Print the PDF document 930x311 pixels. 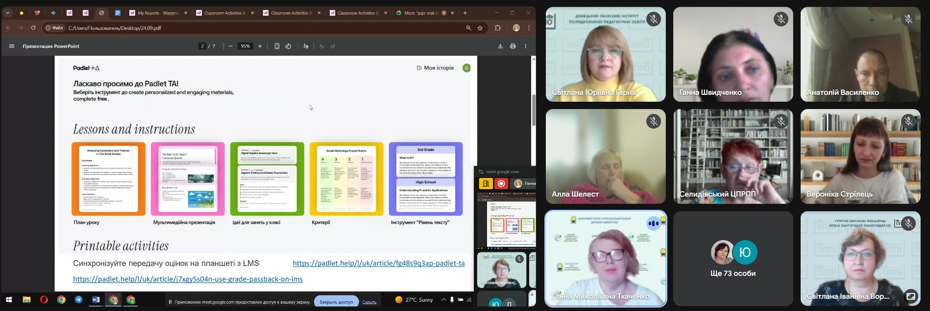(x=513, y=46)
